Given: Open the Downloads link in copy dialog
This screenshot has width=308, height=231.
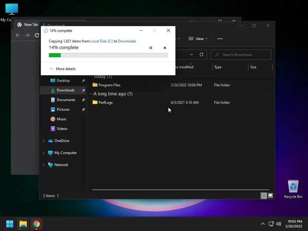Looking at the screenshot, I should (127, 41).
